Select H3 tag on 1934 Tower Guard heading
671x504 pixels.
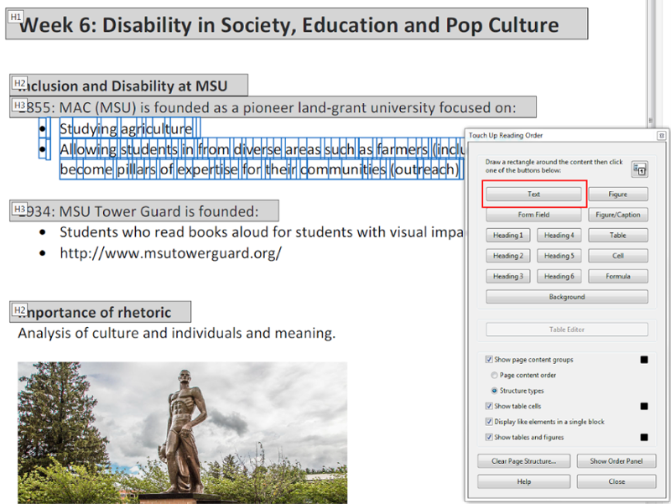[x=19, y=209]
